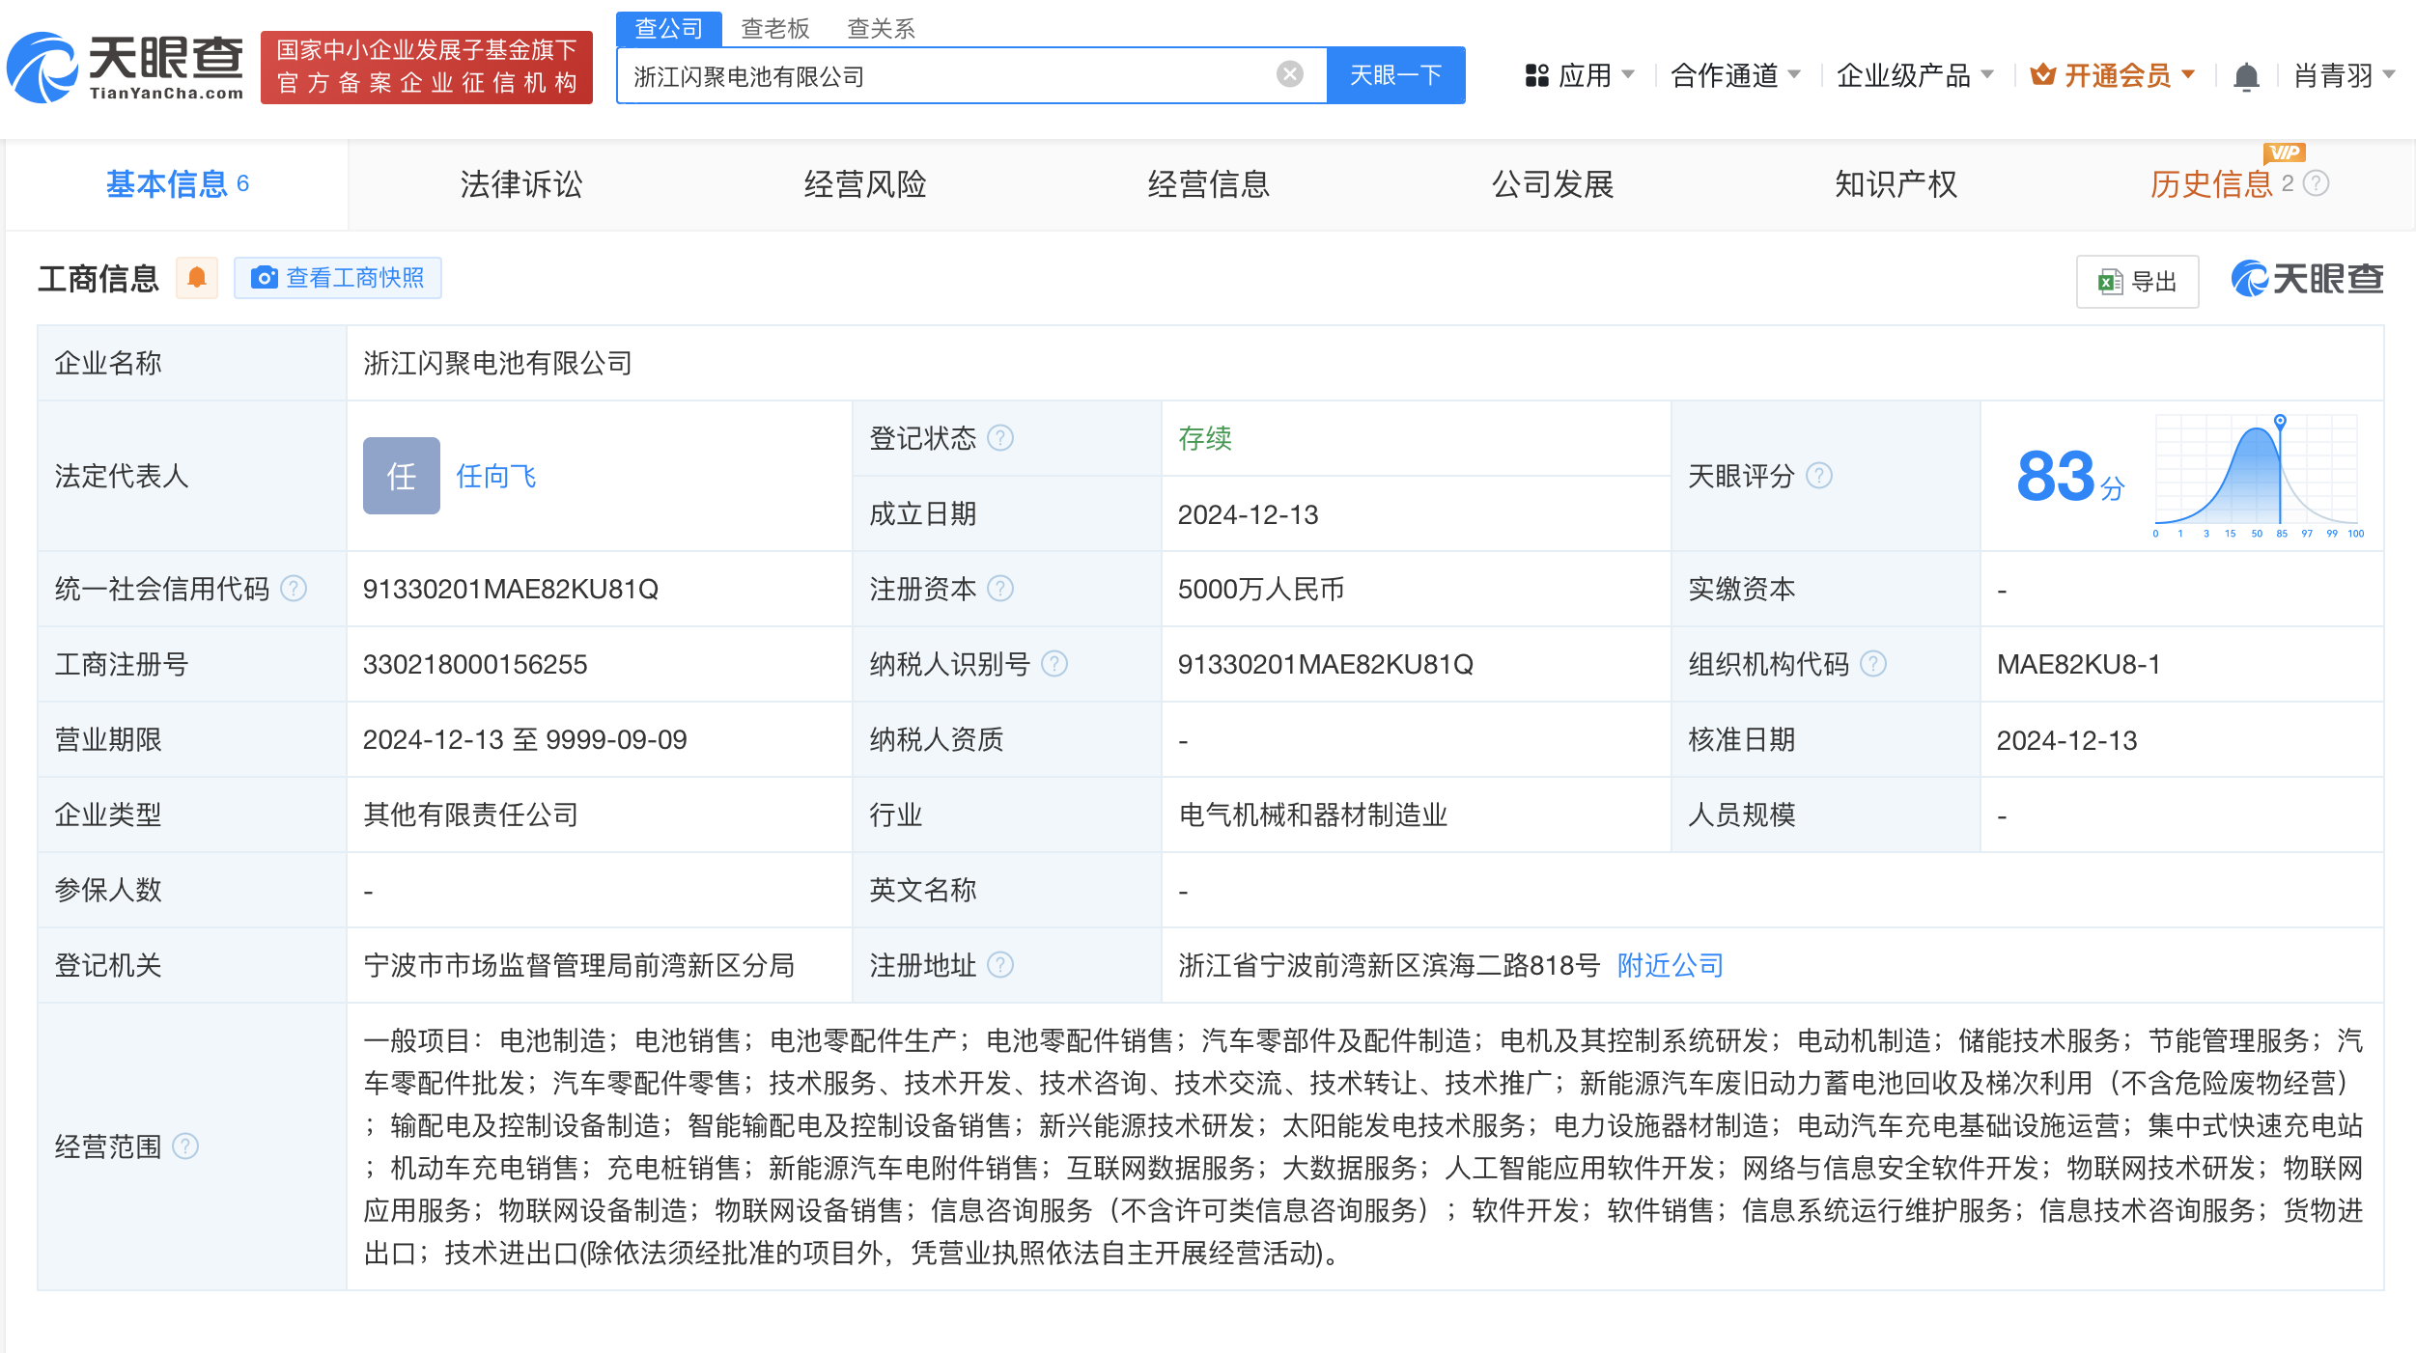This screenshot has width=2416, height=1353.
Task: Open legal representative 任向飞 link
Action: tap(496, 476)
